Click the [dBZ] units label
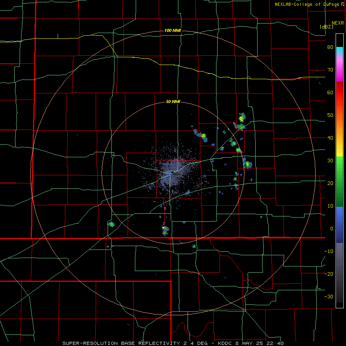346x346 pixels. click(326, 27)
